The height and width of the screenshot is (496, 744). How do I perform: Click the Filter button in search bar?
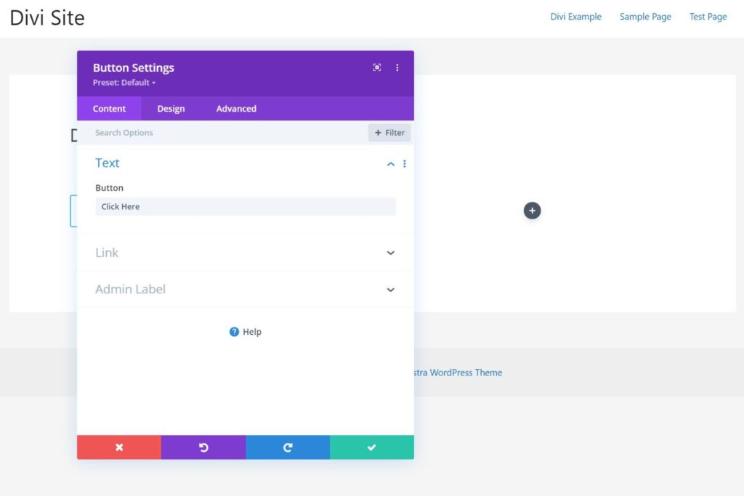[389, 132]
